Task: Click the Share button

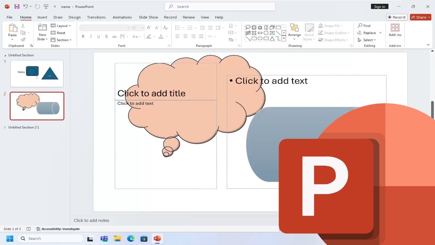Action: pos(420,17)
